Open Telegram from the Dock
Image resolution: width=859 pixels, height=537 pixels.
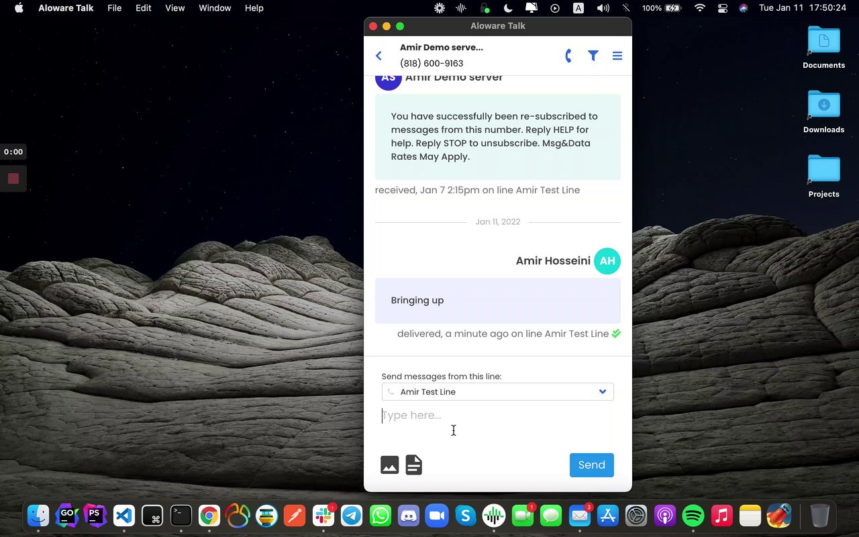352,516
